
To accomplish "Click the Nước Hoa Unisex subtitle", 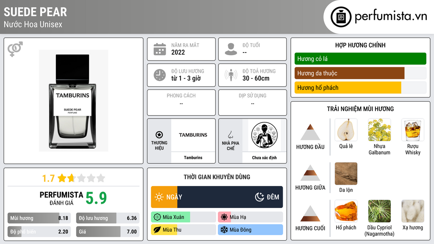I will pos(33,24).
